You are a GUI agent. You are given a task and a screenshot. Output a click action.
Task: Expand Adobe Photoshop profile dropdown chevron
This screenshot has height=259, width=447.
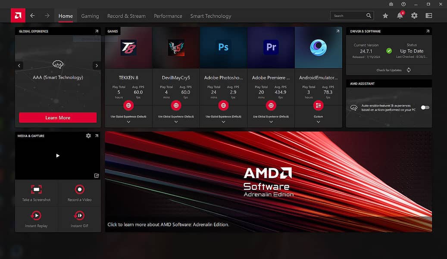(223, 122)
